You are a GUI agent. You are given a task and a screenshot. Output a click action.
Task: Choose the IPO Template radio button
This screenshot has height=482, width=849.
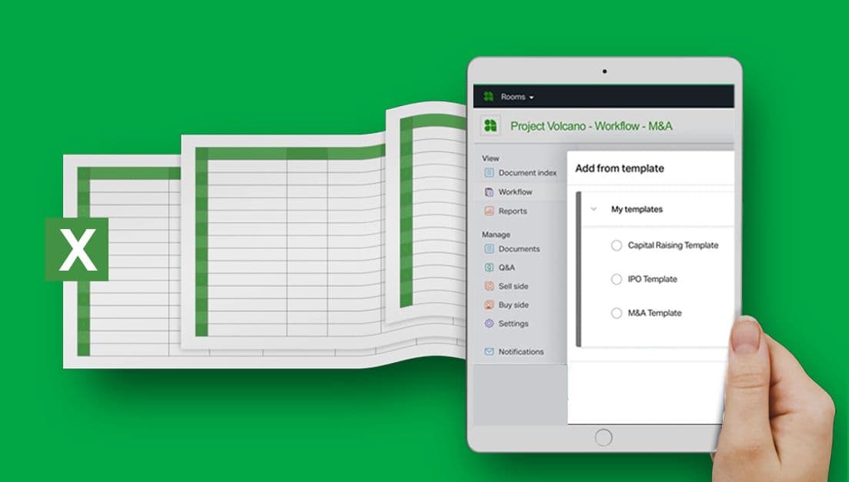coord(616,279)
